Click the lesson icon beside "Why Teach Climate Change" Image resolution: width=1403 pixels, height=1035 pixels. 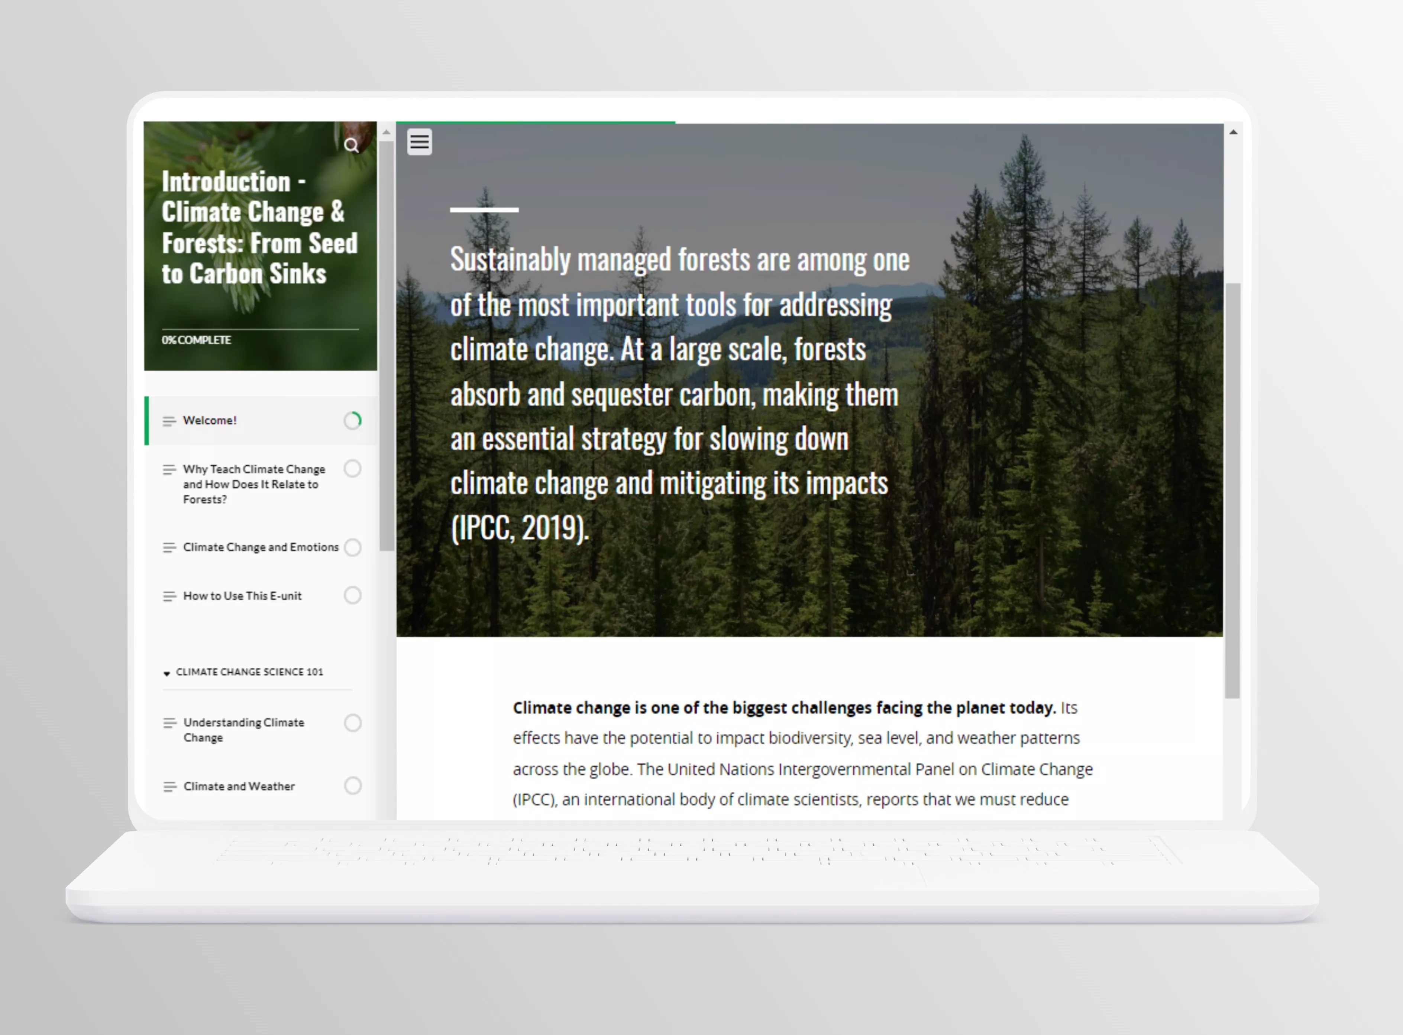[x=170, y=469]
